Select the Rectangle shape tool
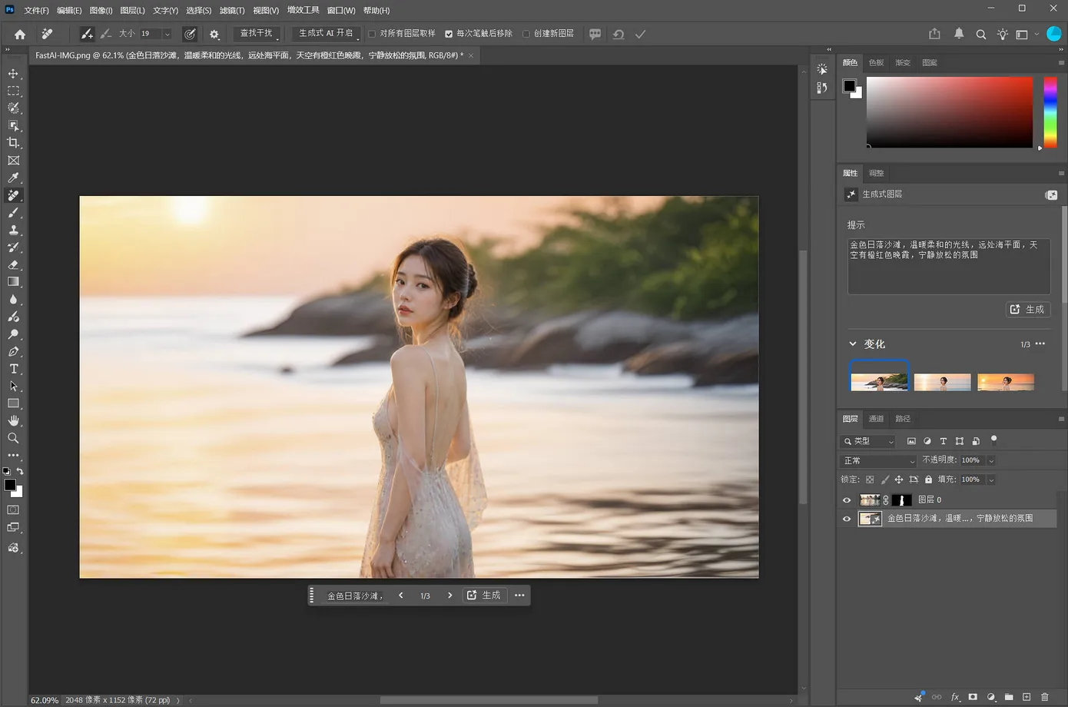 13,403
